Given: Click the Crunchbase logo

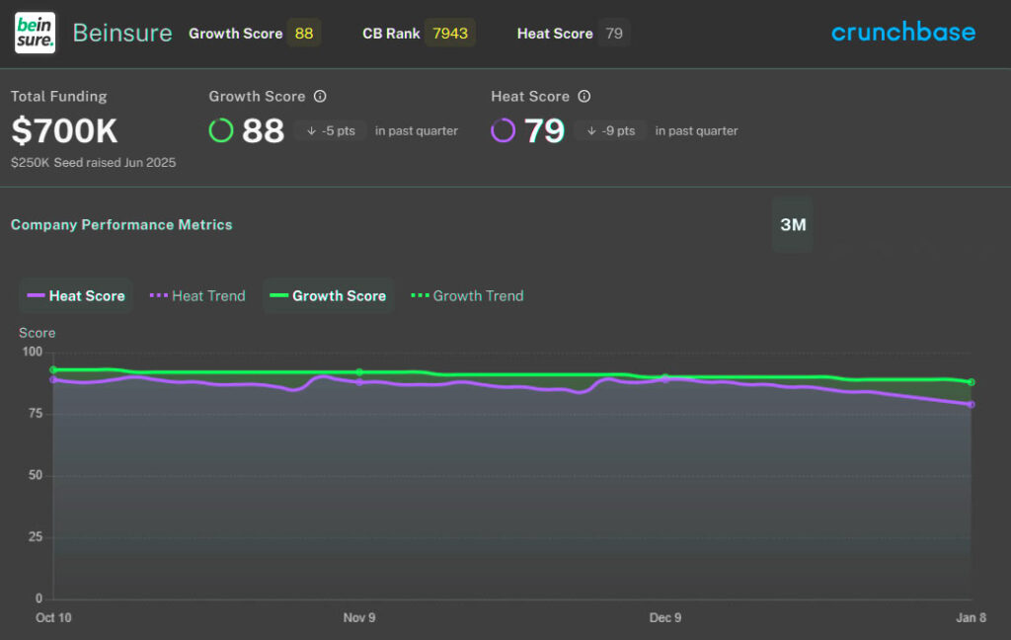Looking at the screenshot, I should 901,32.
